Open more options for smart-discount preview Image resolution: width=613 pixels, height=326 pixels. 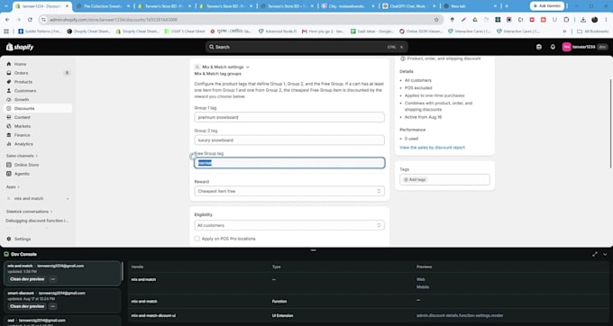(x=53, y=306)
